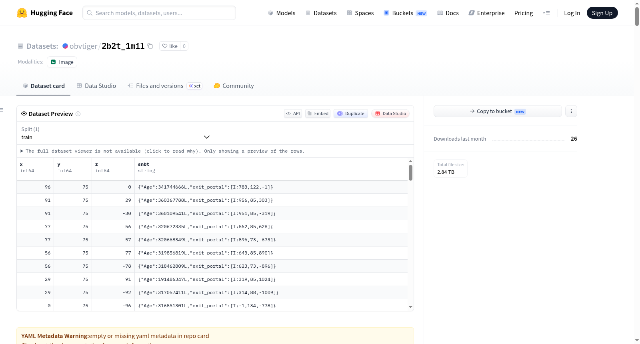Open the three-dot more options button
The width and height of the screenshot is (640, 344).
[x=571, y=111]
